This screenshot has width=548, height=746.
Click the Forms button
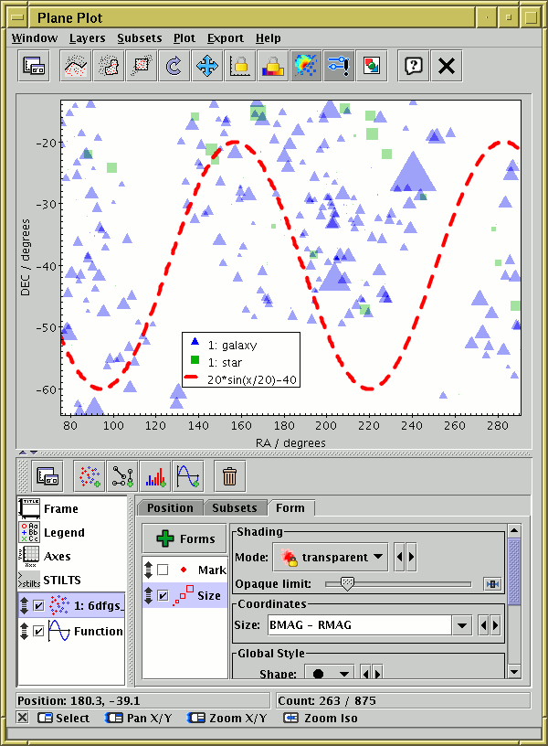pyautogui.click(x=185, y=539)
